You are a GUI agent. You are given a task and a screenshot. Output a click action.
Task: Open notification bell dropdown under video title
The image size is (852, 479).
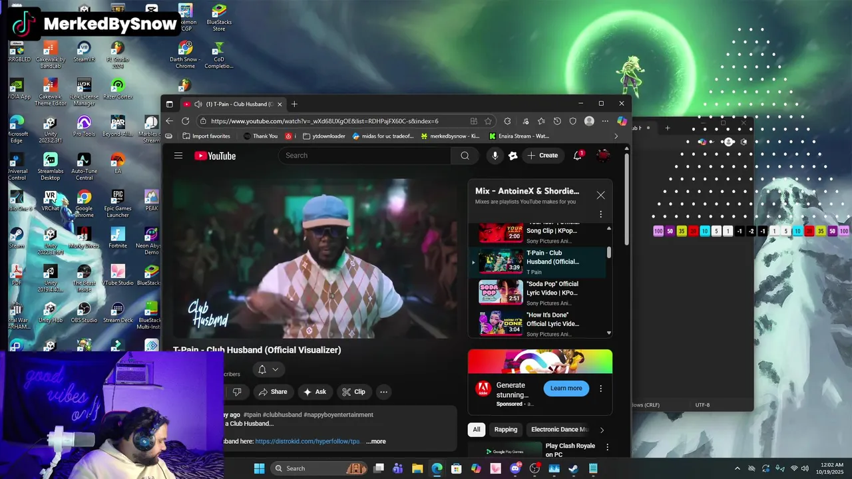coord(268,369)
